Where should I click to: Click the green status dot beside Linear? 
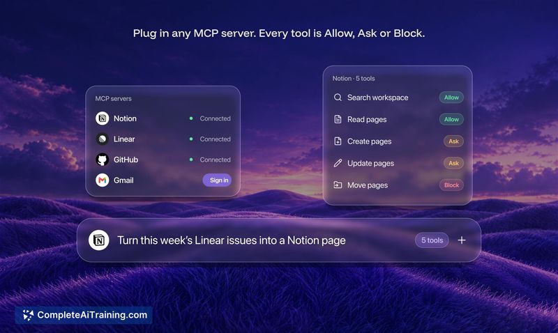(191, 139)
